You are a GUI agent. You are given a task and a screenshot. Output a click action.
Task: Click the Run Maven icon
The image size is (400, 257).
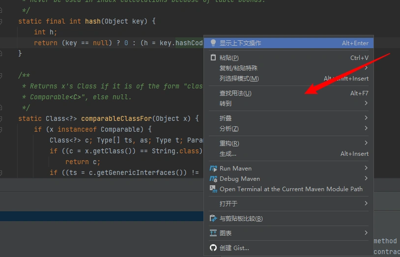[x=213, y=168]
